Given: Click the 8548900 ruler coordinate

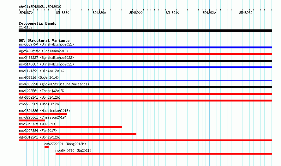Looking at the screenshot, I should pyautogui.click(x=136, y=13).
